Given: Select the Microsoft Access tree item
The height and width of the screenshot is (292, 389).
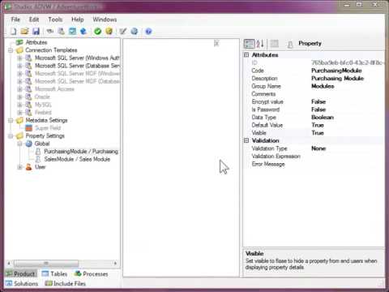Looking at the screenshot, I should click(54, 89).
